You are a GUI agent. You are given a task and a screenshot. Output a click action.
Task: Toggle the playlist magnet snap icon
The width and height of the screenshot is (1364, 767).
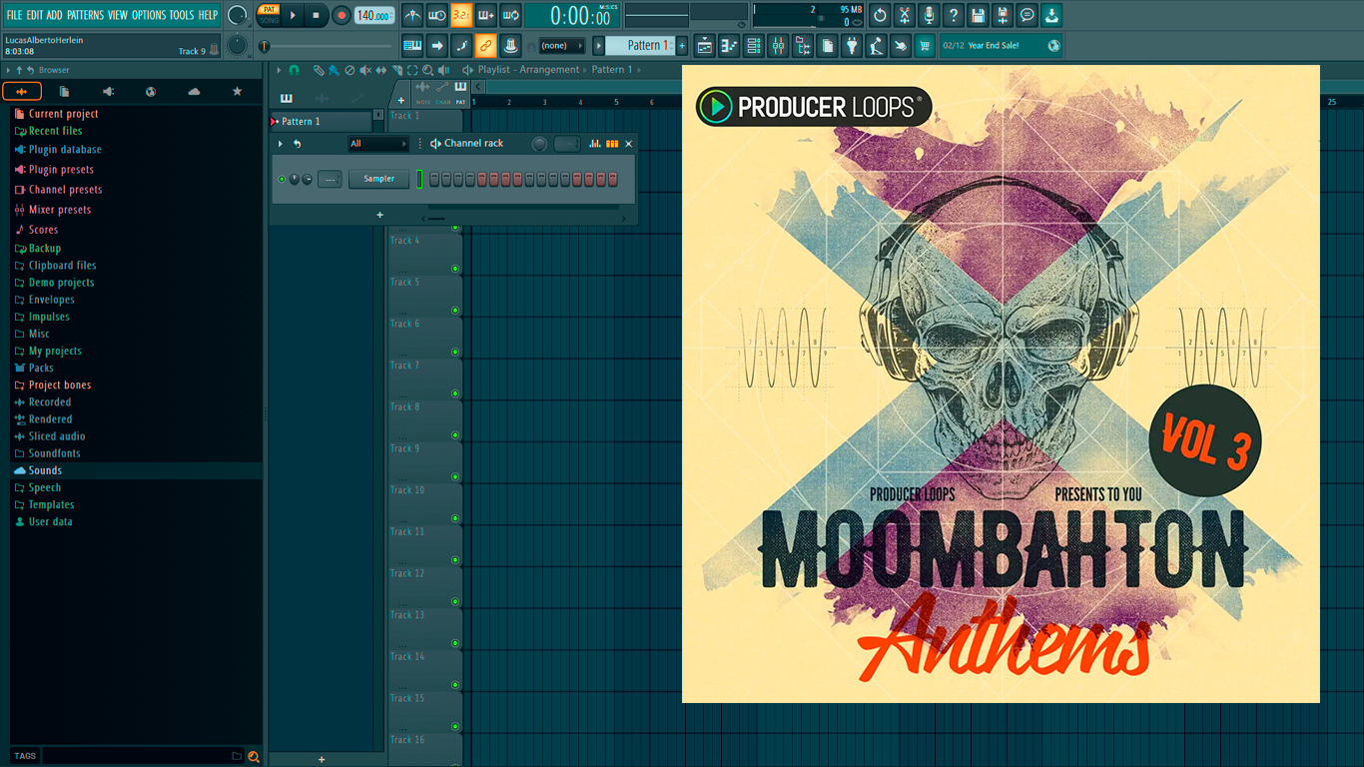[294, 70]
